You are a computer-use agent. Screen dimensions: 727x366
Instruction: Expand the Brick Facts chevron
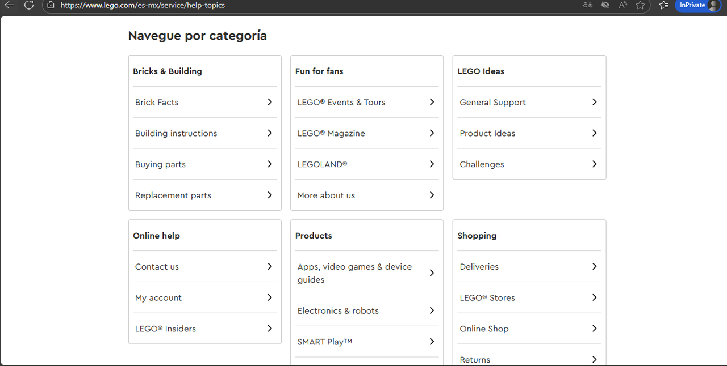click(x=270, y=102)
